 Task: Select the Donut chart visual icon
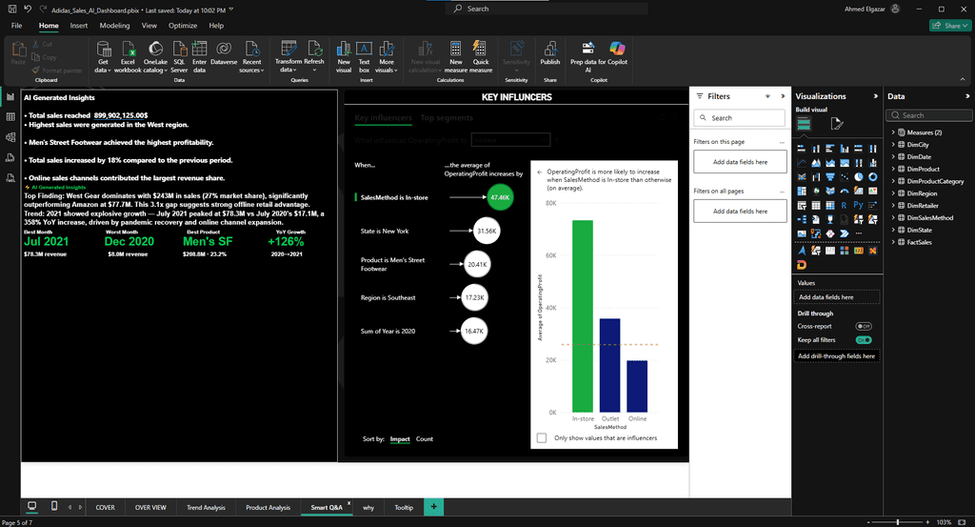[x=873, y=176]
